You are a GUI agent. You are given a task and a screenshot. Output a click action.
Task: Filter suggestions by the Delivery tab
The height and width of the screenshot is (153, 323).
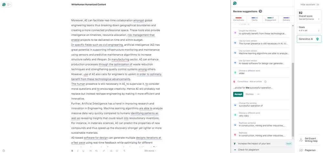[x=286, y=19]
